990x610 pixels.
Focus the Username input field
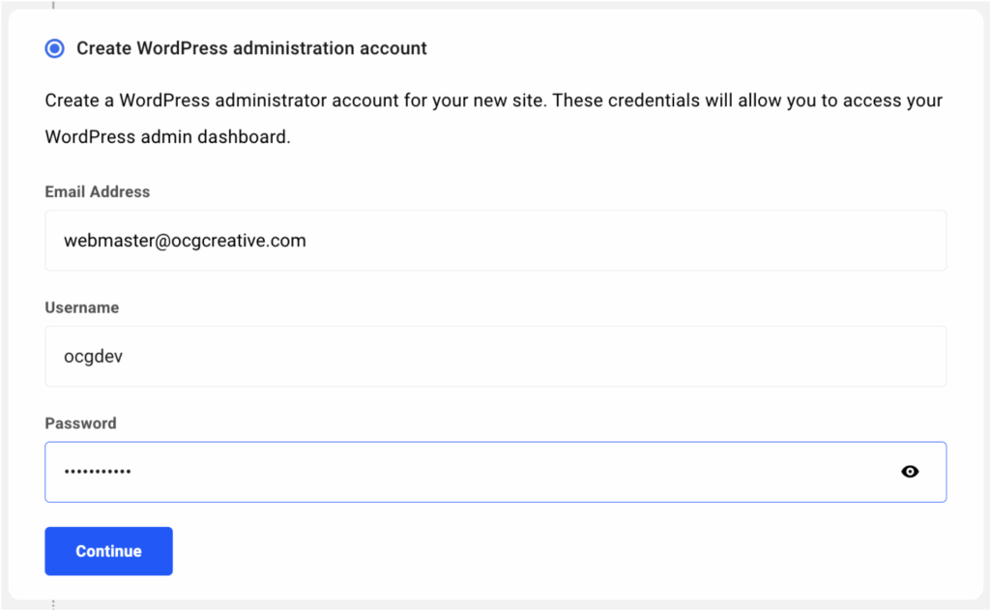click(x=496, y=356)
